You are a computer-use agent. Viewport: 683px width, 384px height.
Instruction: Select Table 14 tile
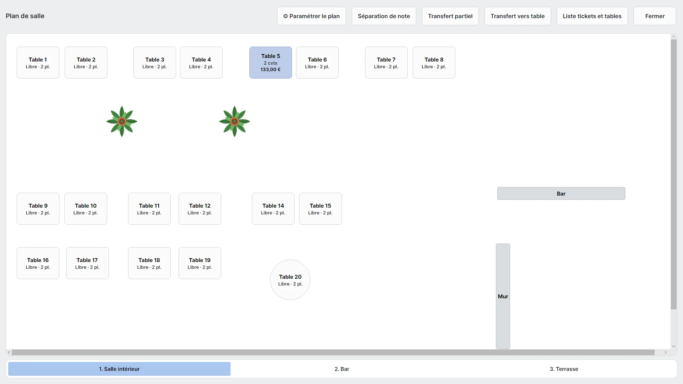click(x=273, y=209)
